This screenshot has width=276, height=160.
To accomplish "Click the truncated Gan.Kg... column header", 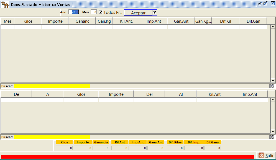I will pyautogui.click(x=203, y=21).
